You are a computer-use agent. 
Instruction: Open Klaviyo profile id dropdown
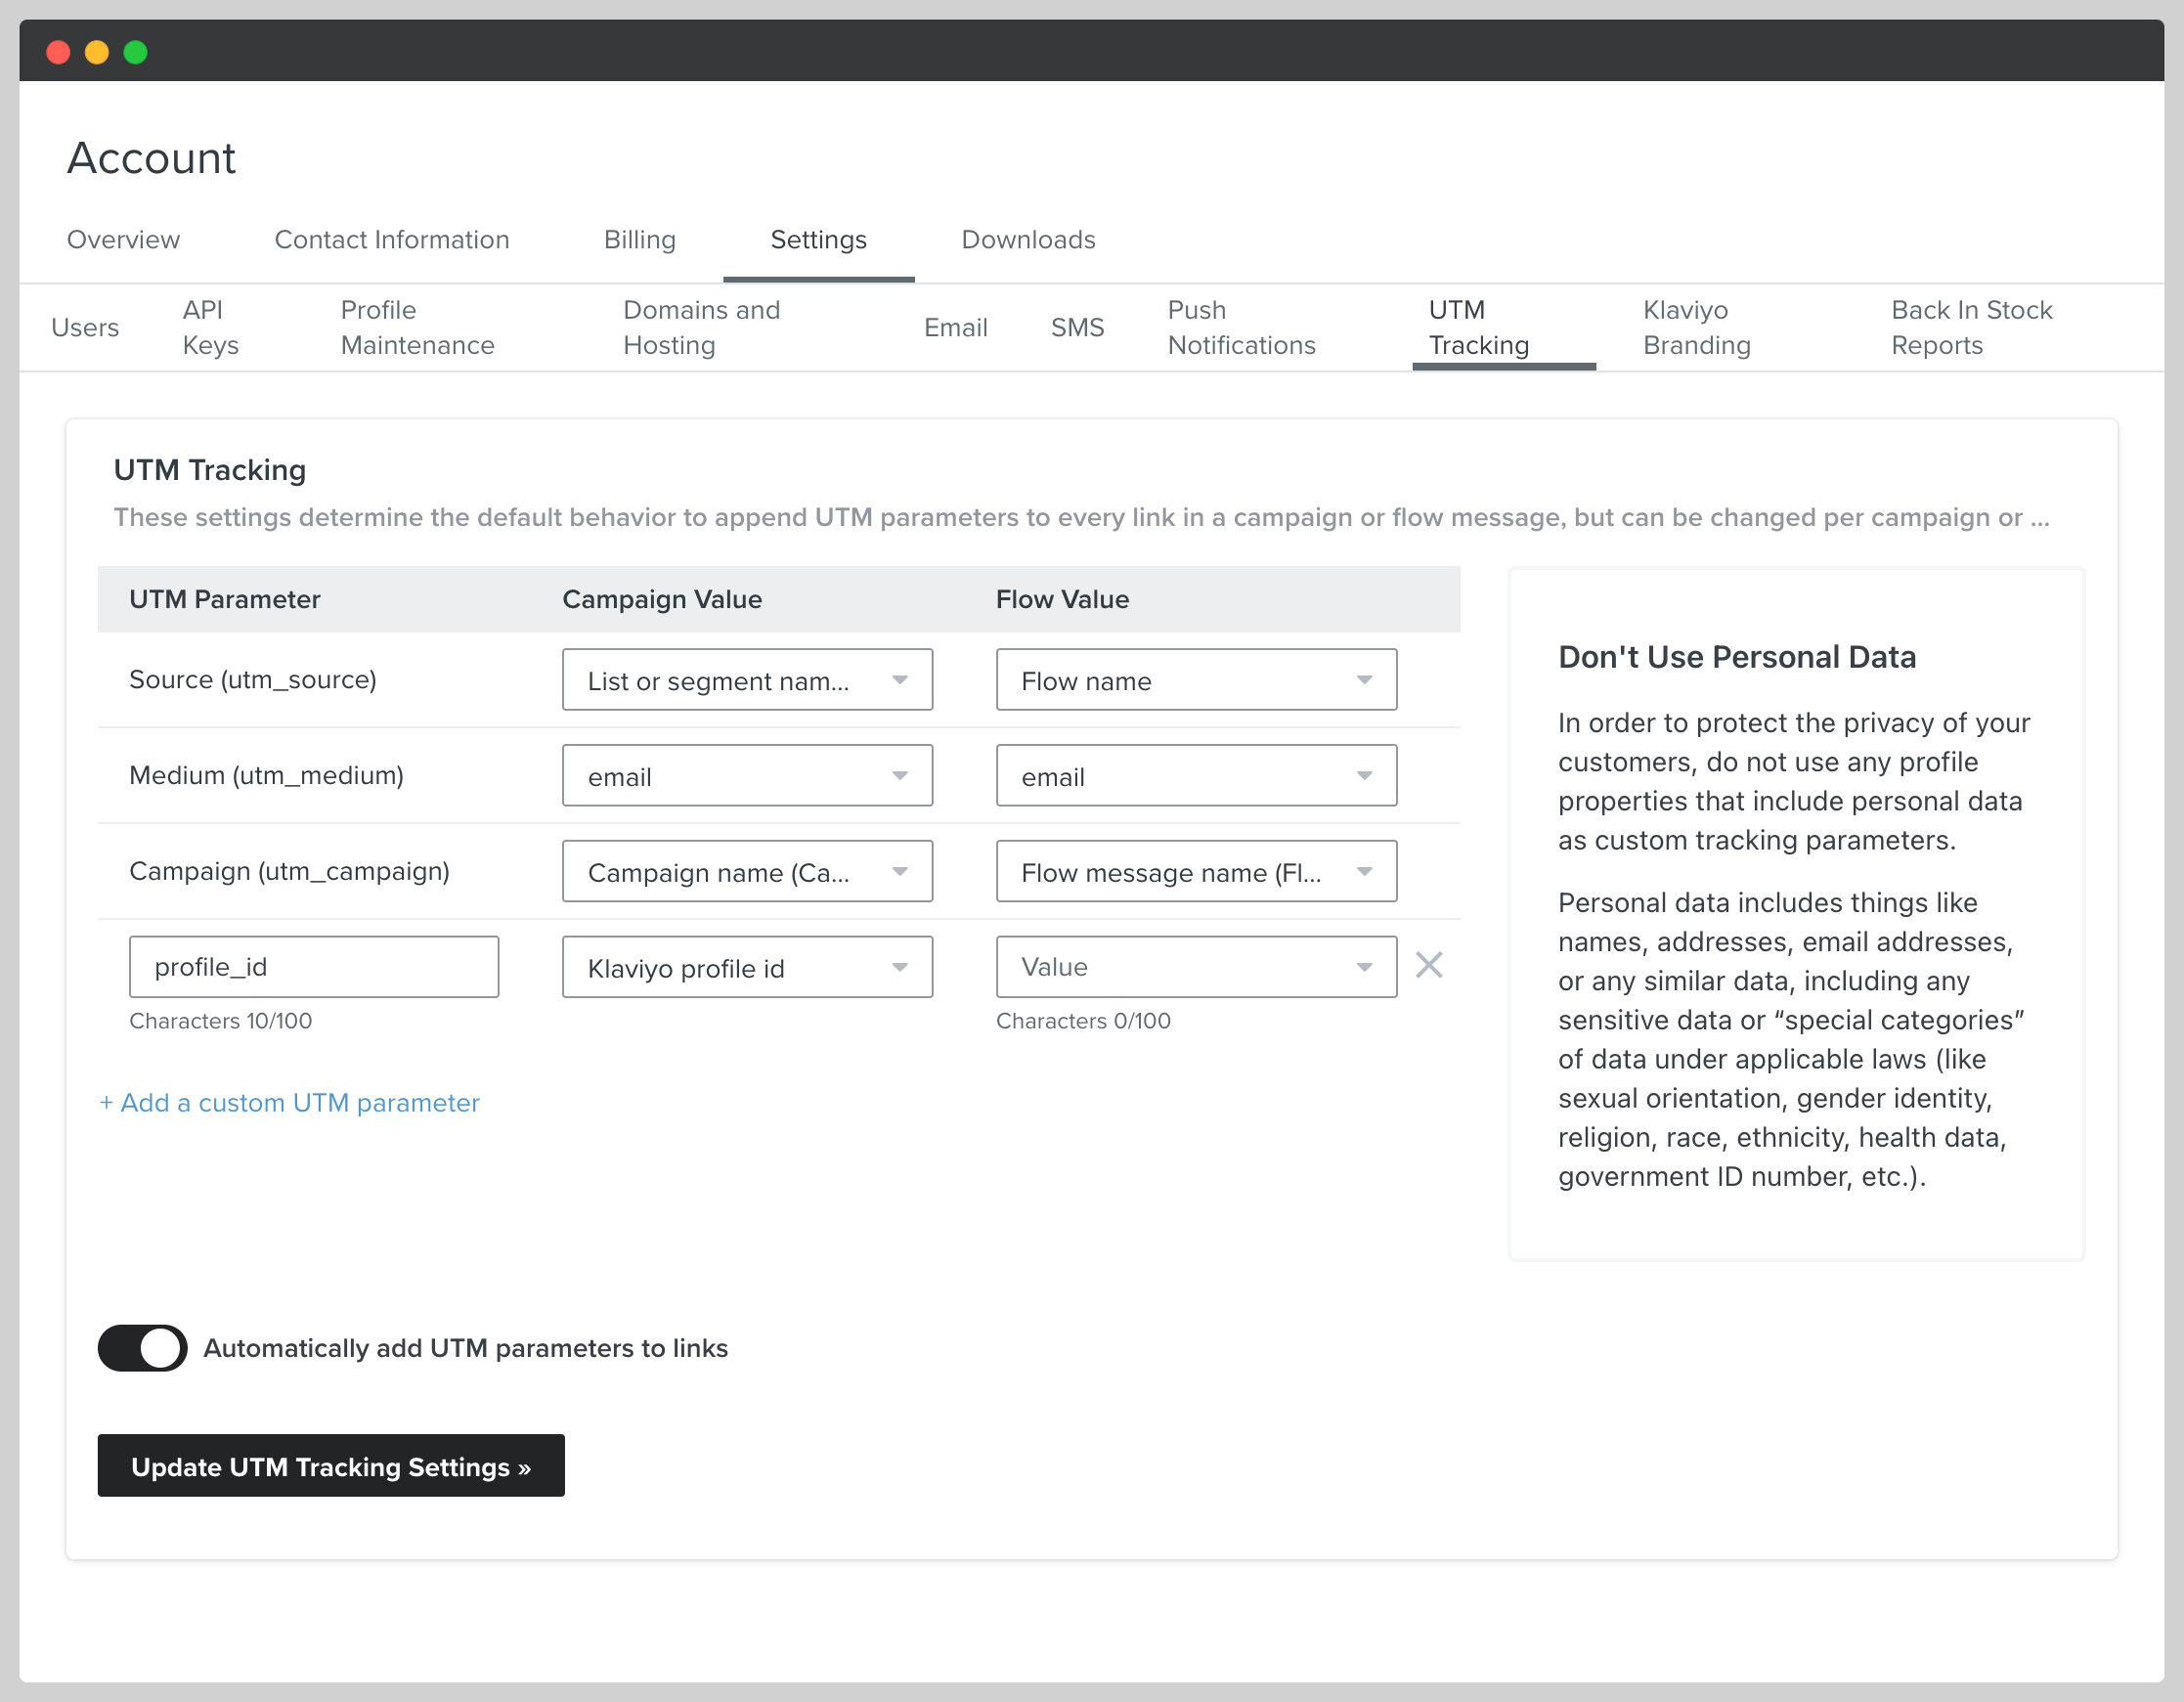tap(746, 967)
